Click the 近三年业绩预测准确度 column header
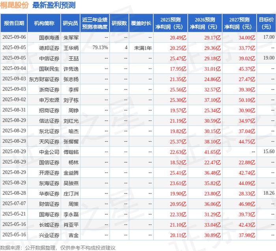 (95, 23)
